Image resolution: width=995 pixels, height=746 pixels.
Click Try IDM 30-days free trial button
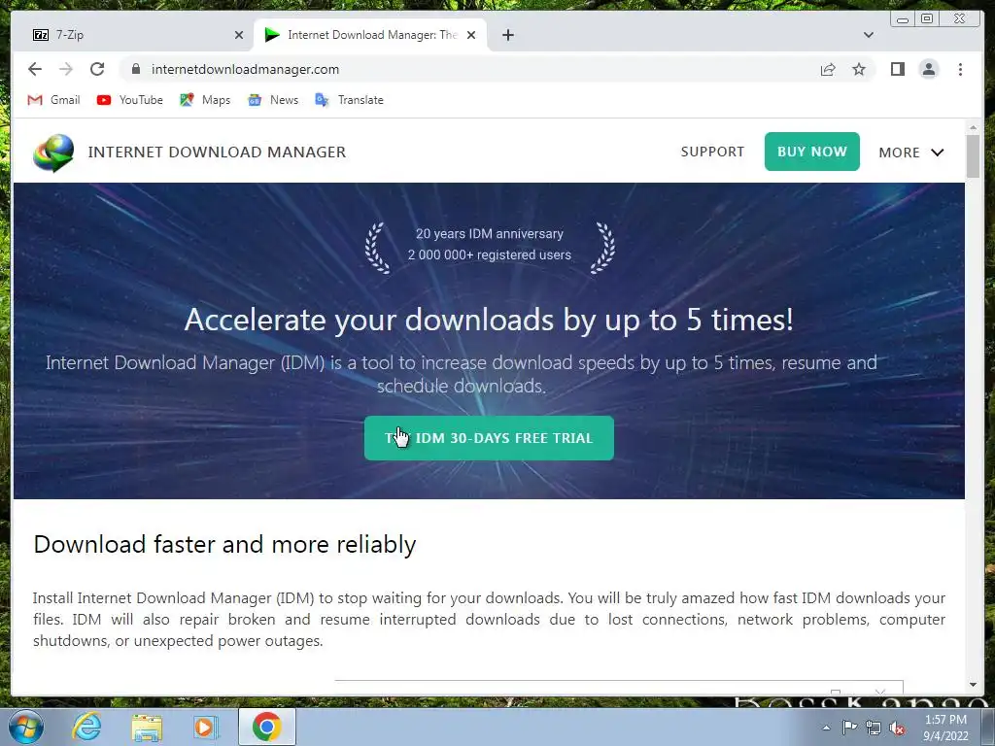[x=489, y=438]
